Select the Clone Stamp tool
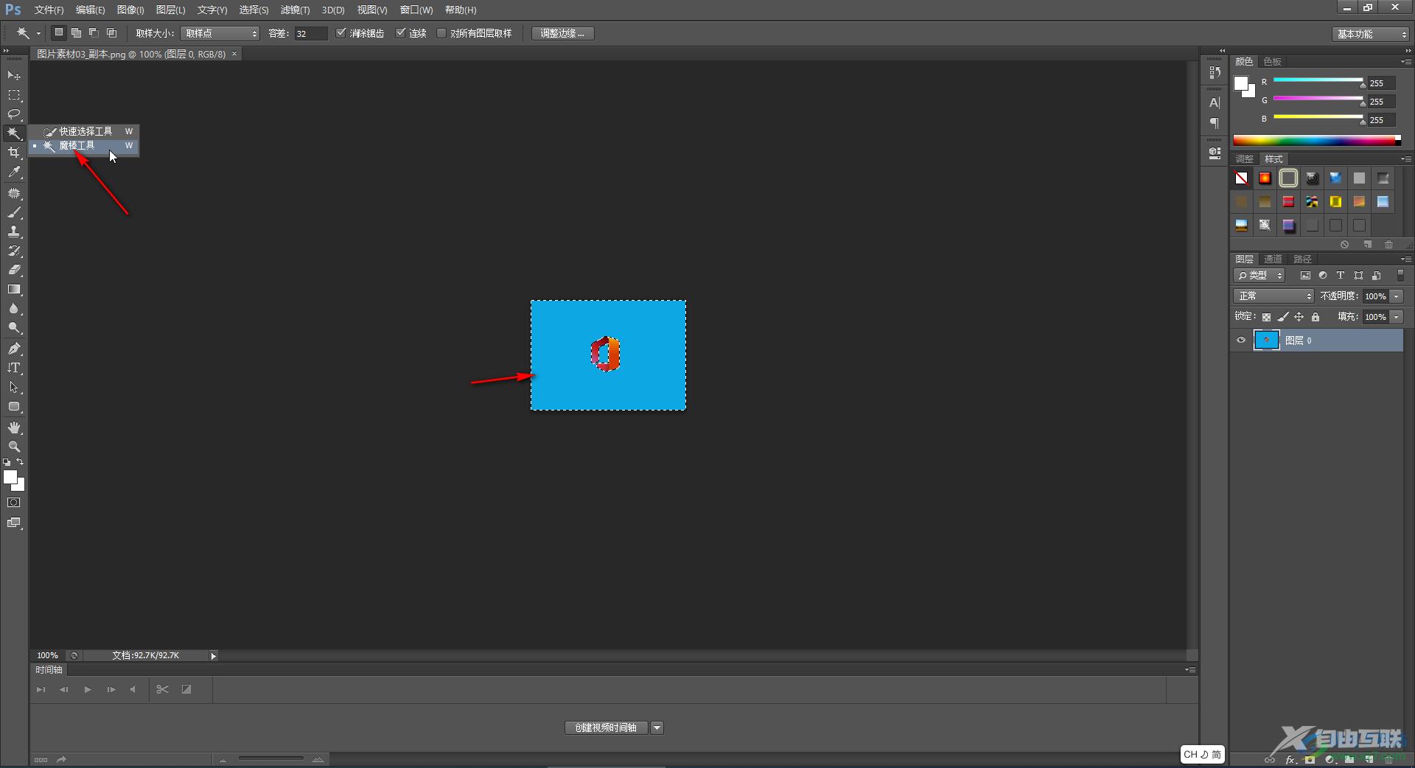 pyautogui.click(x=14, y=231)
